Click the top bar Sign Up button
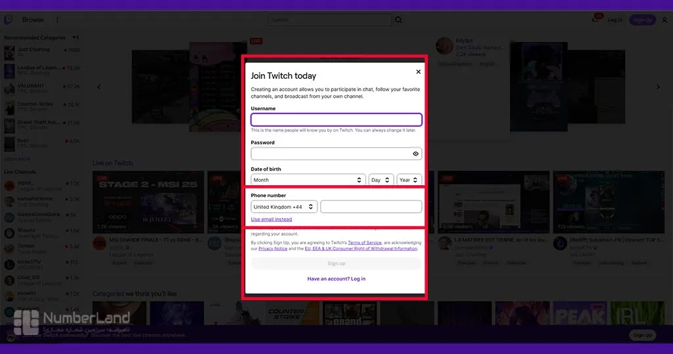 click(x=642, y=20)
